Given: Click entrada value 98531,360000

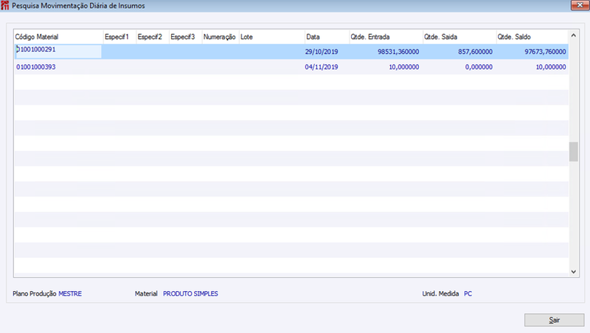Looking at the screenshot, I should coord(398,52).
